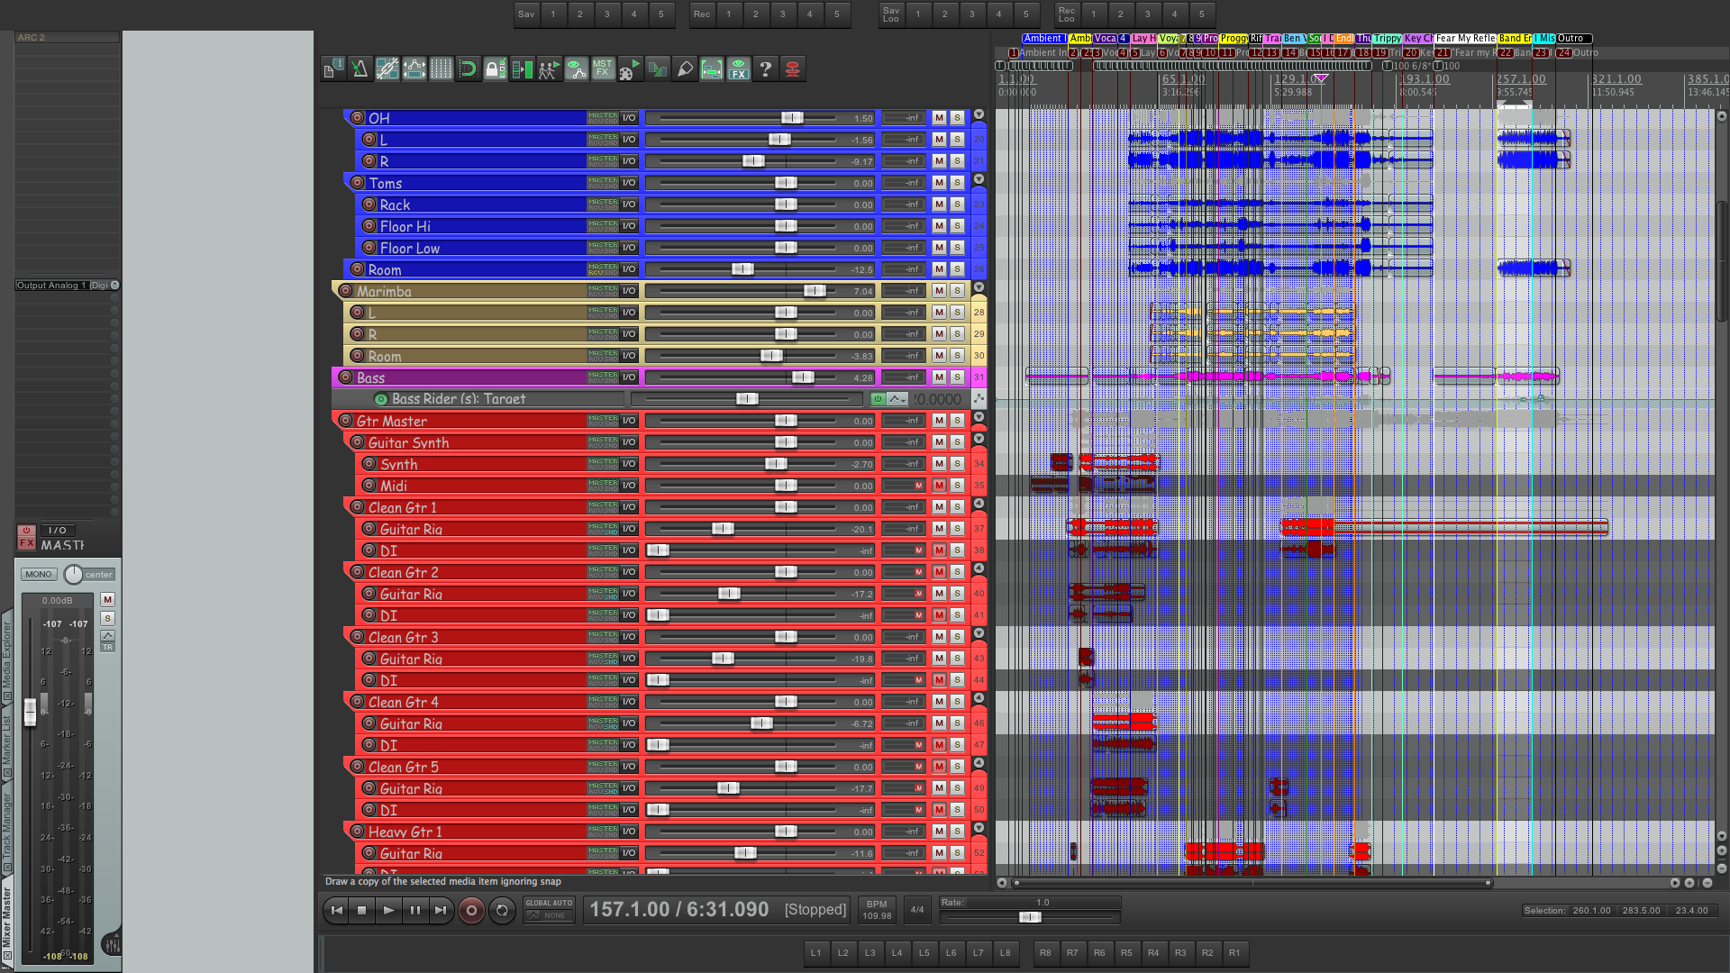Collapse the Gtr Master folder

[979, 418]
